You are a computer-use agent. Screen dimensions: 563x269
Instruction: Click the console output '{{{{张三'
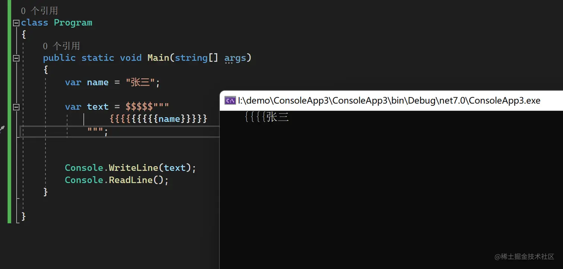[x=267, y=117]
